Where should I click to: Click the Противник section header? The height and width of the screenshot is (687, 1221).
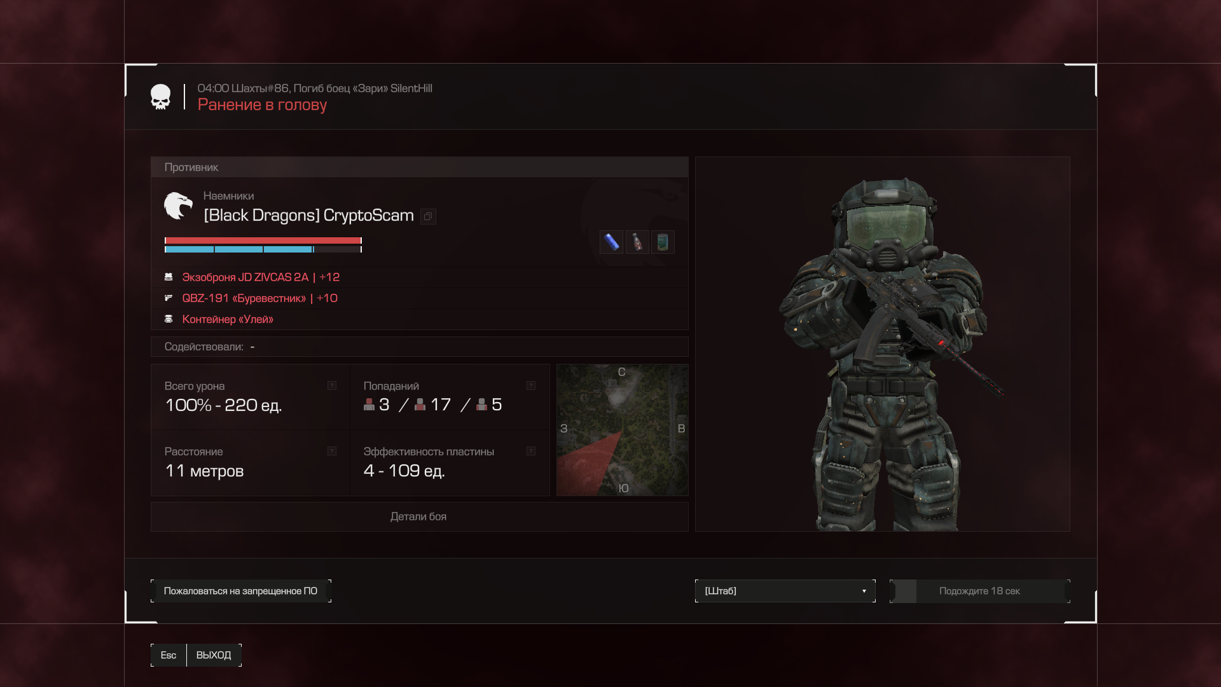pos(419,167)
